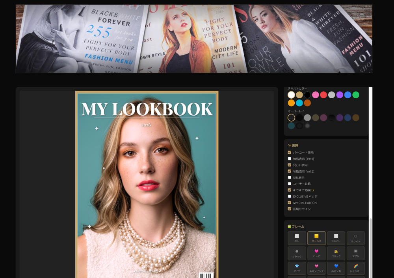This screenshot has width=394, height=278.
Task: Remove frame with the なし option
Action: point(297,238)
